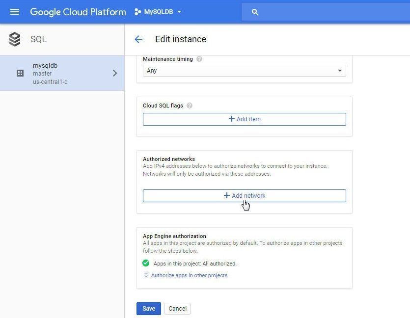The image size is (410, 318).
Task: Click 'Apps in this project: All authorized.' text
Action: pos(195,264)
